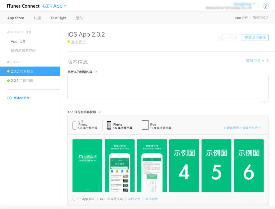Viewport: 275px width, 209px height.
Task: Click into 此版本的新增内容 text area
Action: point(168,87)
